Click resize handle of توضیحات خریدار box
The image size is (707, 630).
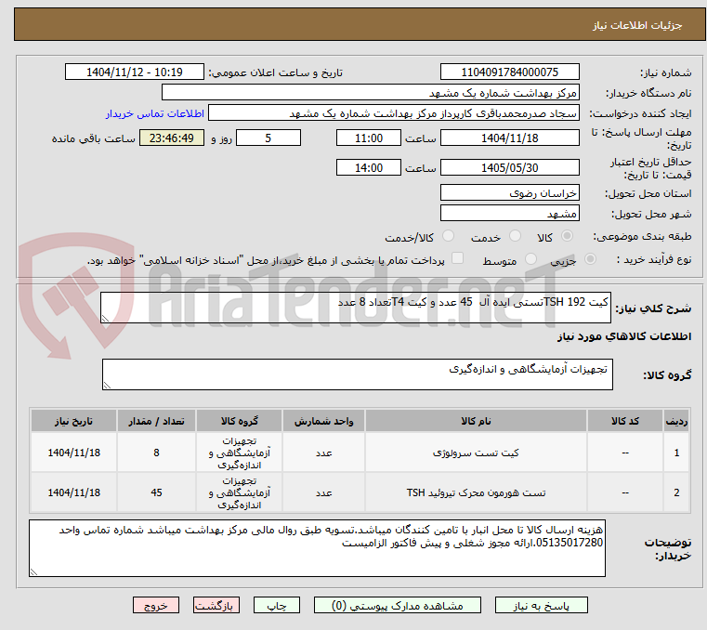tap(33, 571)
